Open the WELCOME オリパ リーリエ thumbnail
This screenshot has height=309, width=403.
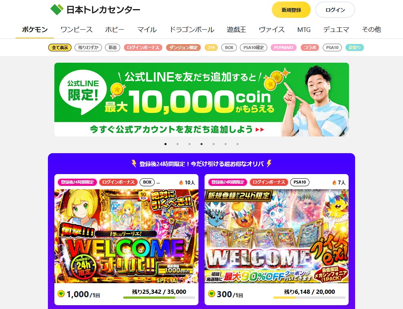(x=127, y=236)
